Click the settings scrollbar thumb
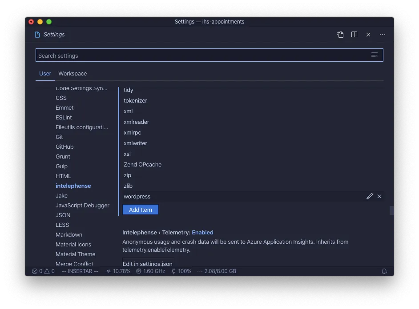This screenshot has width=419, height=309. pyautogui.click(x=391, y=210)
